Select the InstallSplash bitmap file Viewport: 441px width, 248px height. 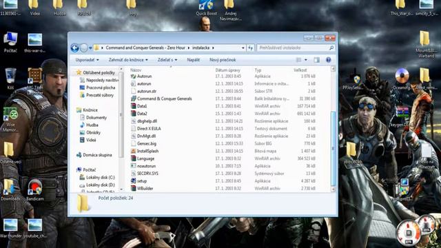(147, 151)
